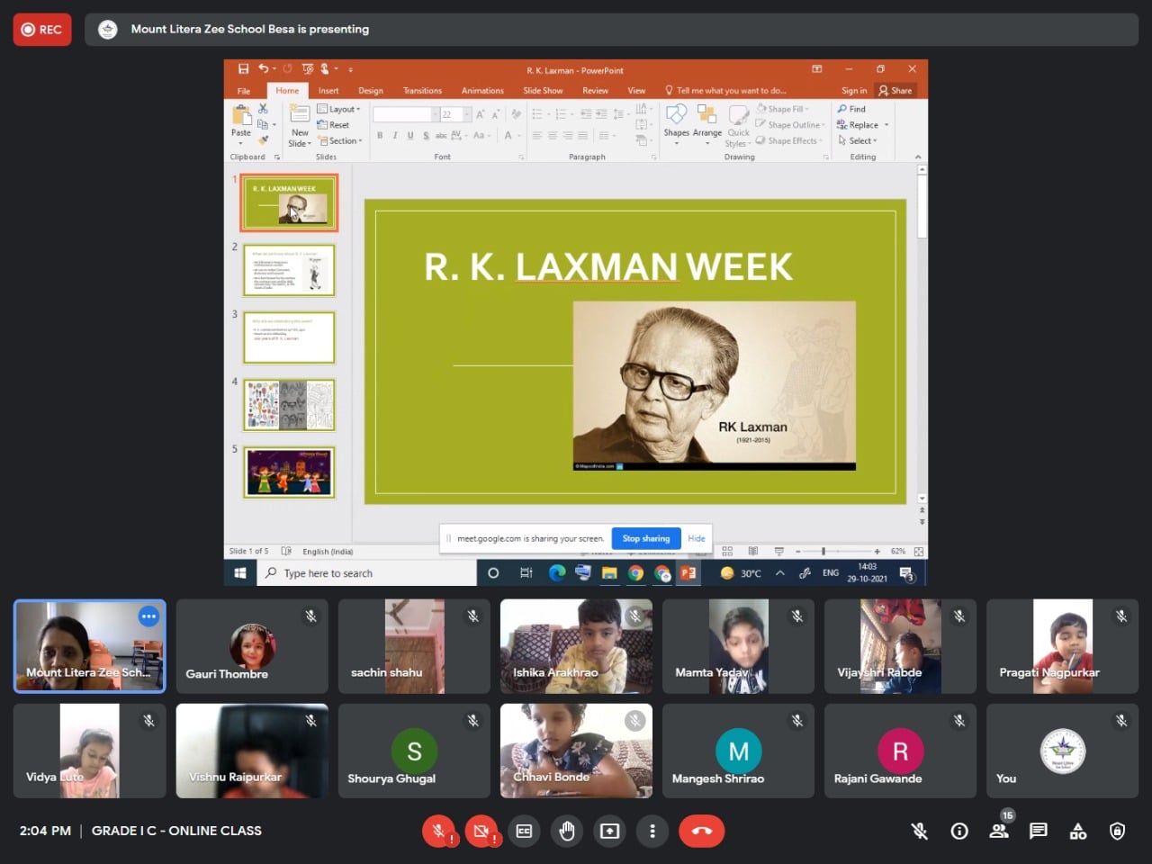Toggle Bold formatting
This screenshot has height=864, width=1152.
380,136
